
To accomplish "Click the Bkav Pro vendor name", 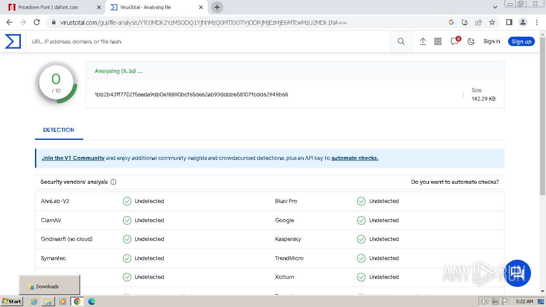I will click(286, 201).
